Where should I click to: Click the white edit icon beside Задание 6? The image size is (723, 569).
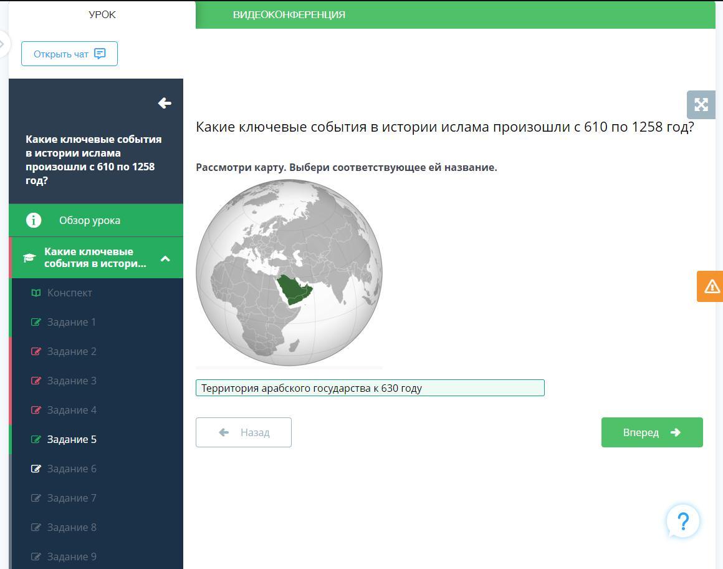[36, 469]
